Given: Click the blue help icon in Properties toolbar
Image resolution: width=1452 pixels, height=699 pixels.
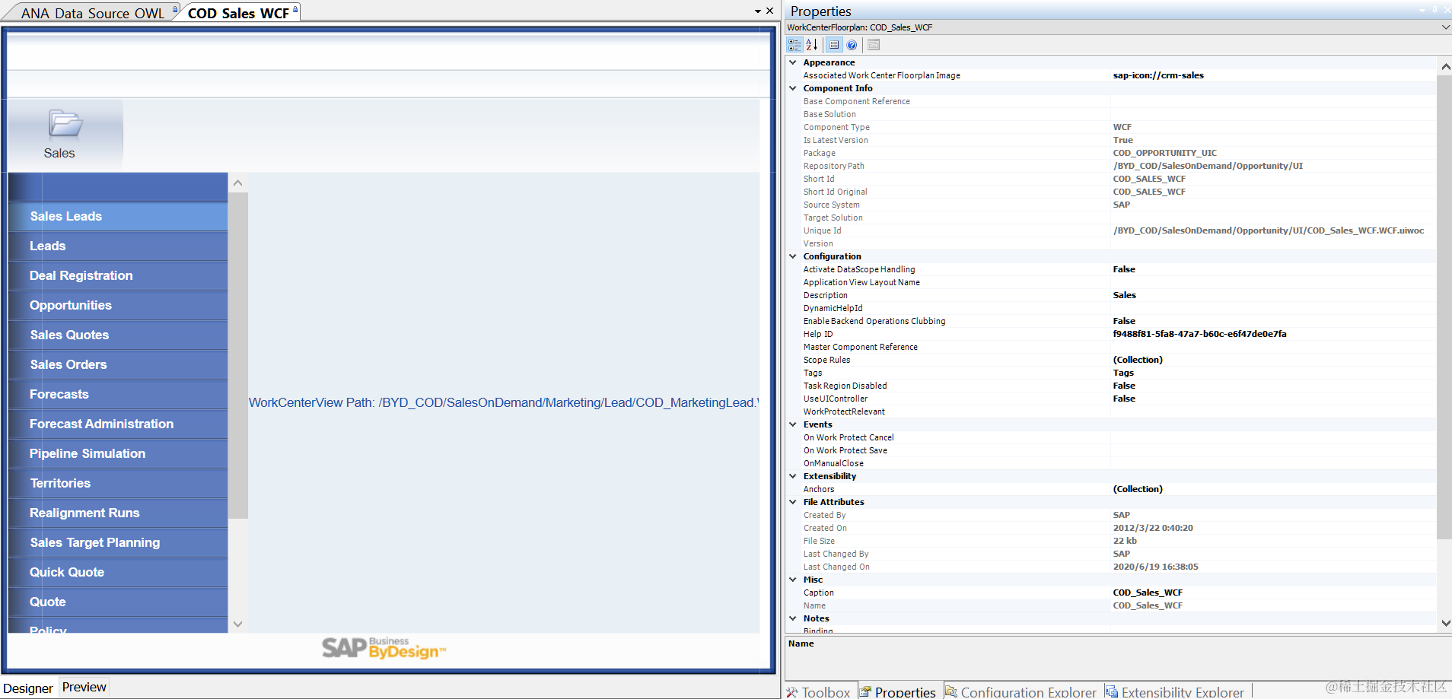Looking at the screenshot, I should (852, 45).
